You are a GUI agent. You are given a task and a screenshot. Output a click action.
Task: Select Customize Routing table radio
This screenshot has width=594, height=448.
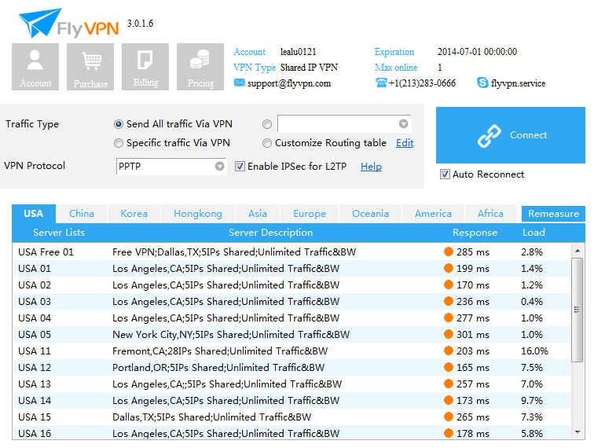[267, 143]
